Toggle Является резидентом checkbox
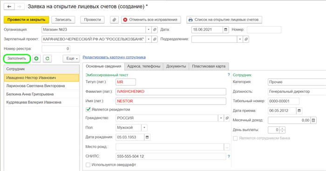326x171 pixels. click(x=88, y=109)
